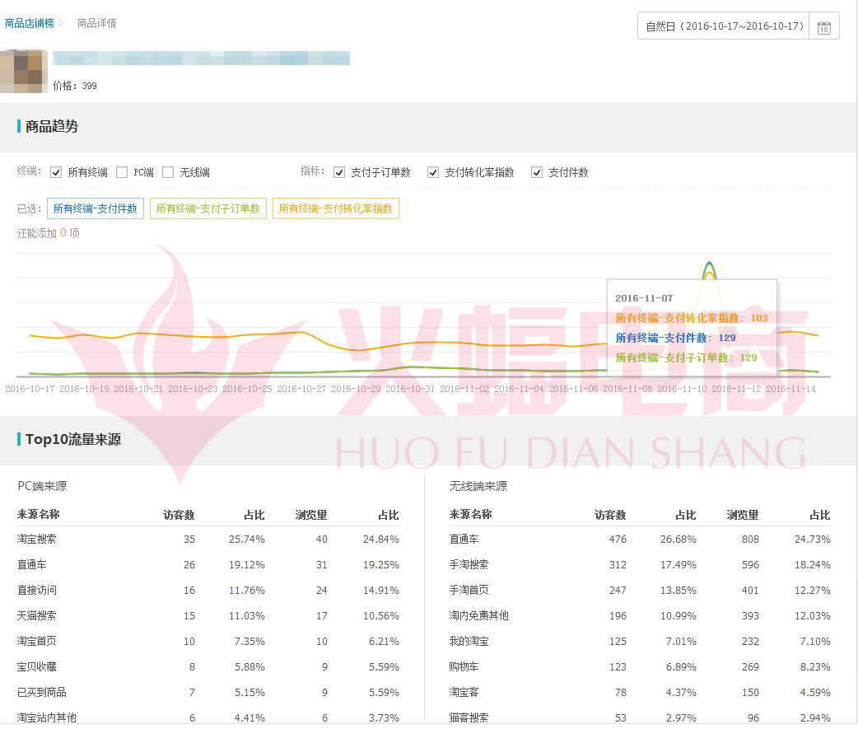Select the 宝贝收藏 source row
Screen dimensions: 858x729
208,667
